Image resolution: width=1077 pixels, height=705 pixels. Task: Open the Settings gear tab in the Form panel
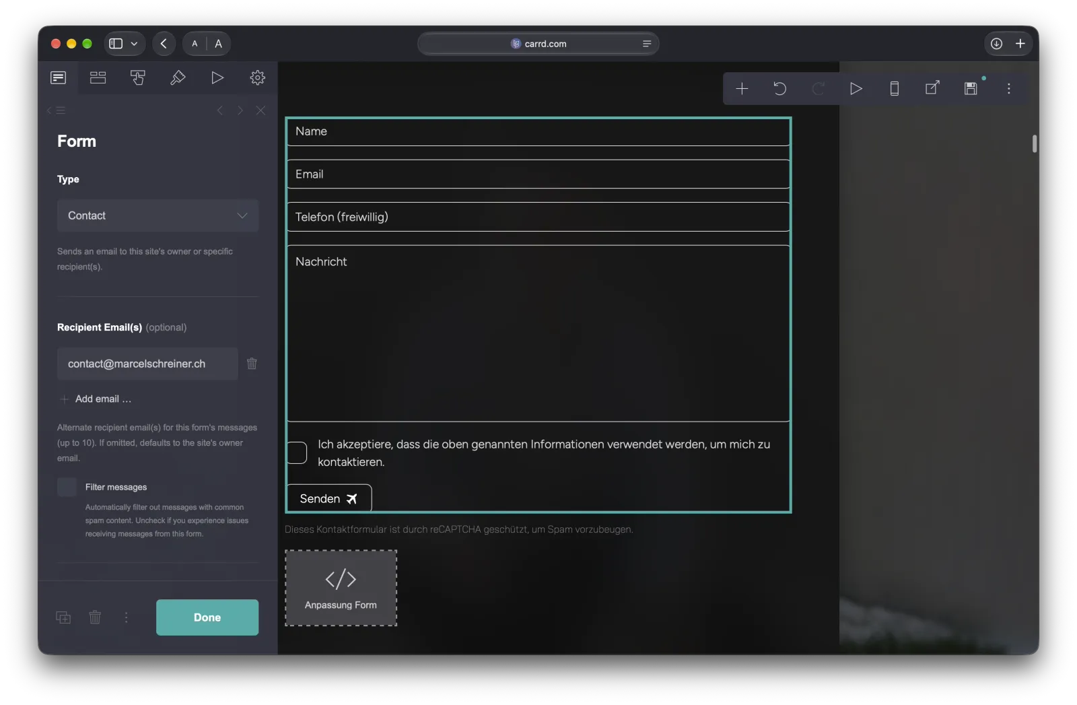(x=257, y=78)
